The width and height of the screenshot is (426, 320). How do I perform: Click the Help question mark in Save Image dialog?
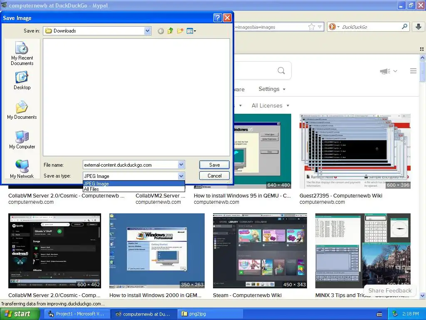click(218, 18)
